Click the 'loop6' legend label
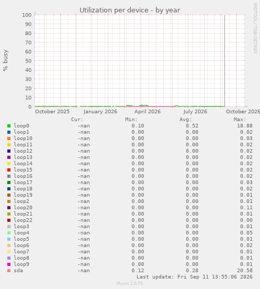Screen dimensions: 260x289 (21, 245)
